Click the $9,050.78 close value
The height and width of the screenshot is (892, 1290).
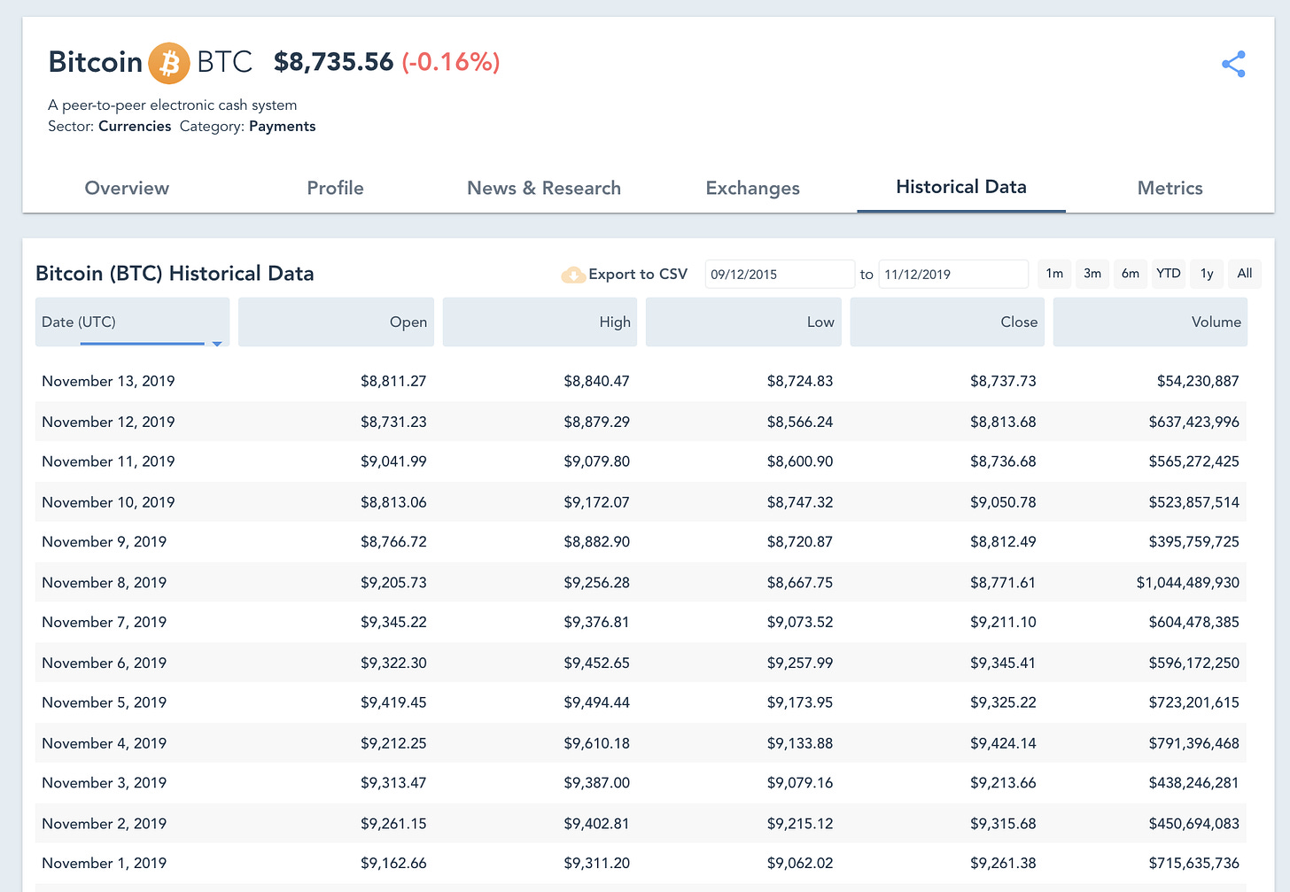(1003, 502)
